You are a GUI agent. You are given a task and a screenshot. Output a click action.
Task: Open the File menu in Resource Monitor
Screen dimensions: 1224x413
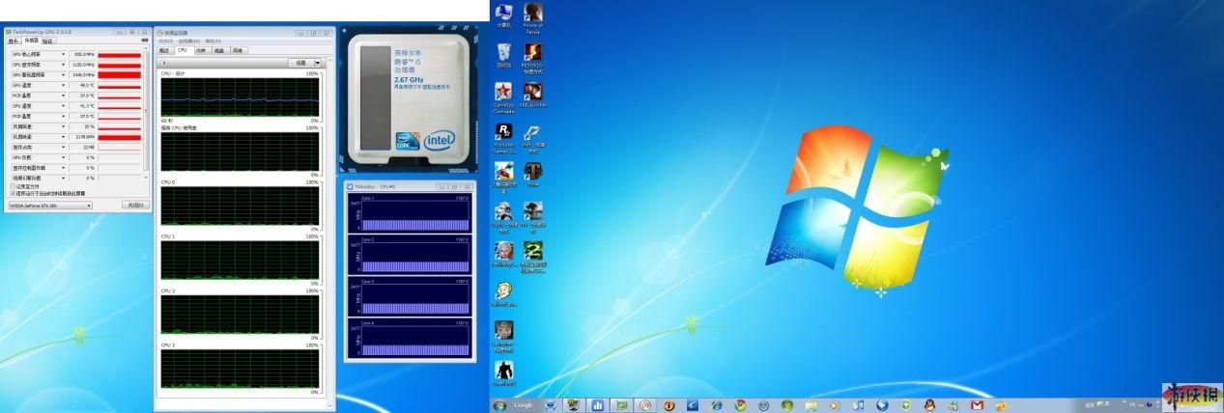tap(165, 41)
